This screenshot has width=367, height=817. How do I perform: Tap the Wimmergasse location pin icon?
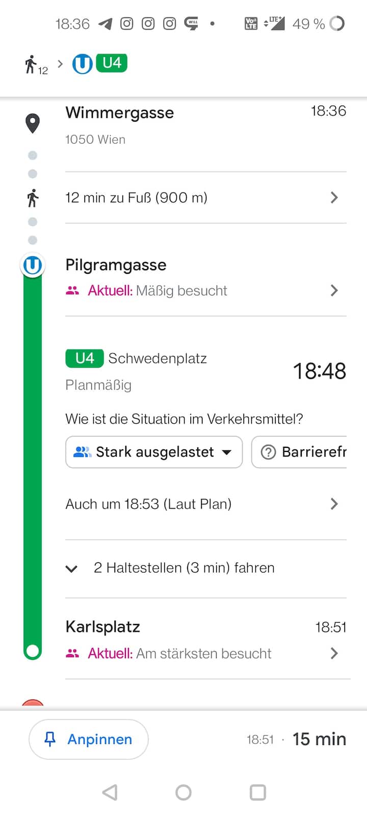click(33, 123)
